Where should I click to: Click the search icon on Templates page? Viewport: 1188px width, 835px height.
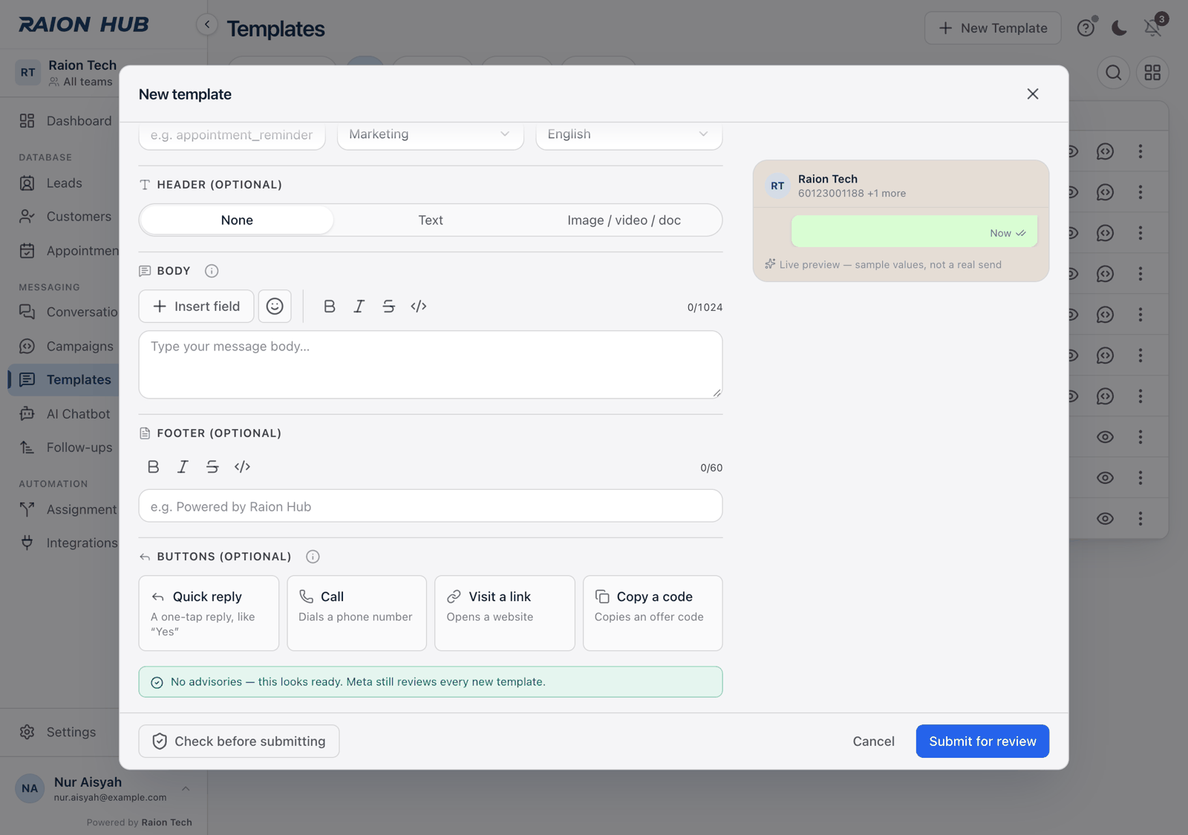point(1114,73)
